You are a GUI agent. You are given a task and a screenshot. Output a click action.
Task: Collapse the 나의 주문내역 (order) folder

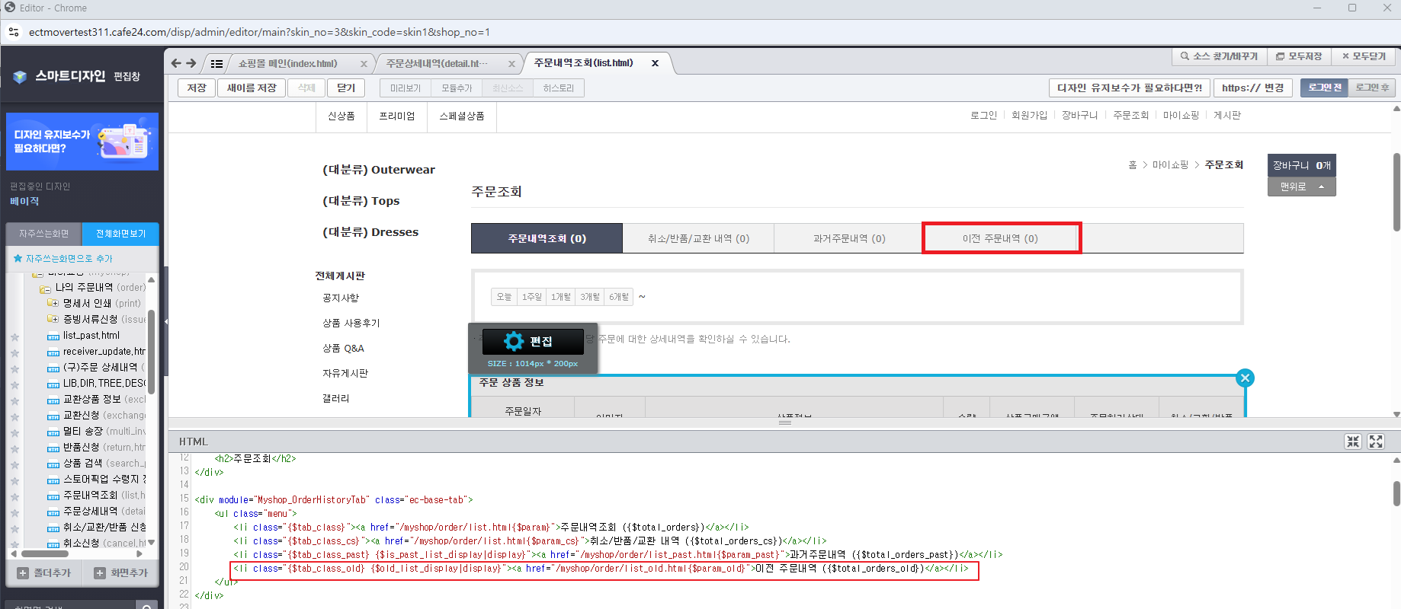(x=45, y=289)
